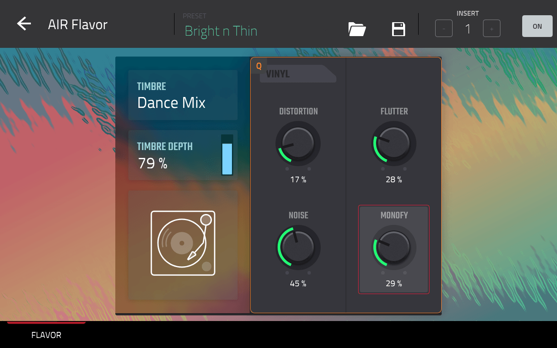Click the Timbre Depth level bar
This screenshot has width=557, height=348.
[x=227, y=155]
